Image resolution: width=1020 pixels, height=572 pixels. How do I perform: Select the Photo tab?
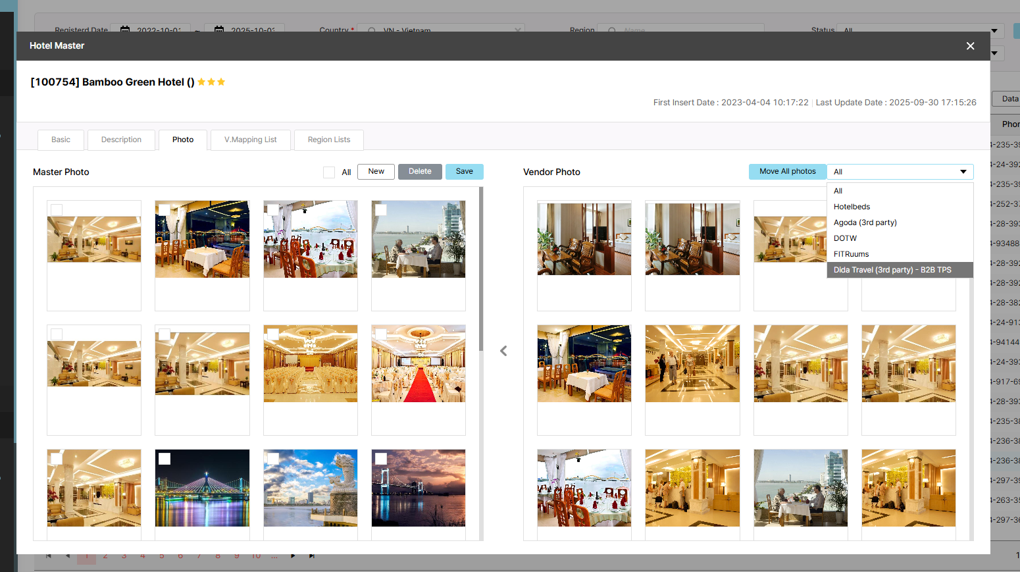(x=183, y=140)
